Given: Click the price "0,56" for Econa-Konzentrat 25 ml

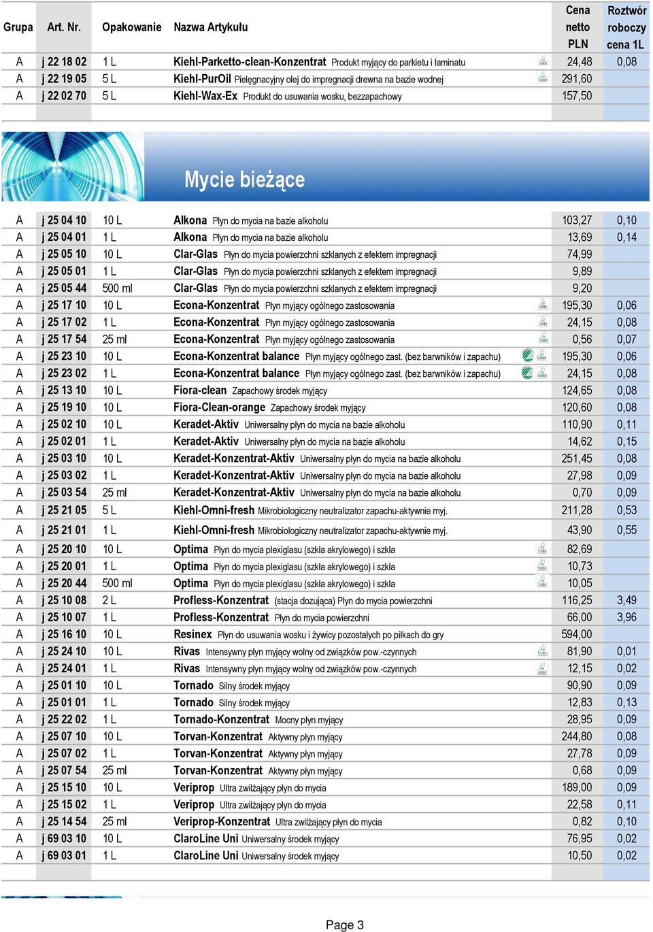Looking at the screenshot, I should point(582,339).
